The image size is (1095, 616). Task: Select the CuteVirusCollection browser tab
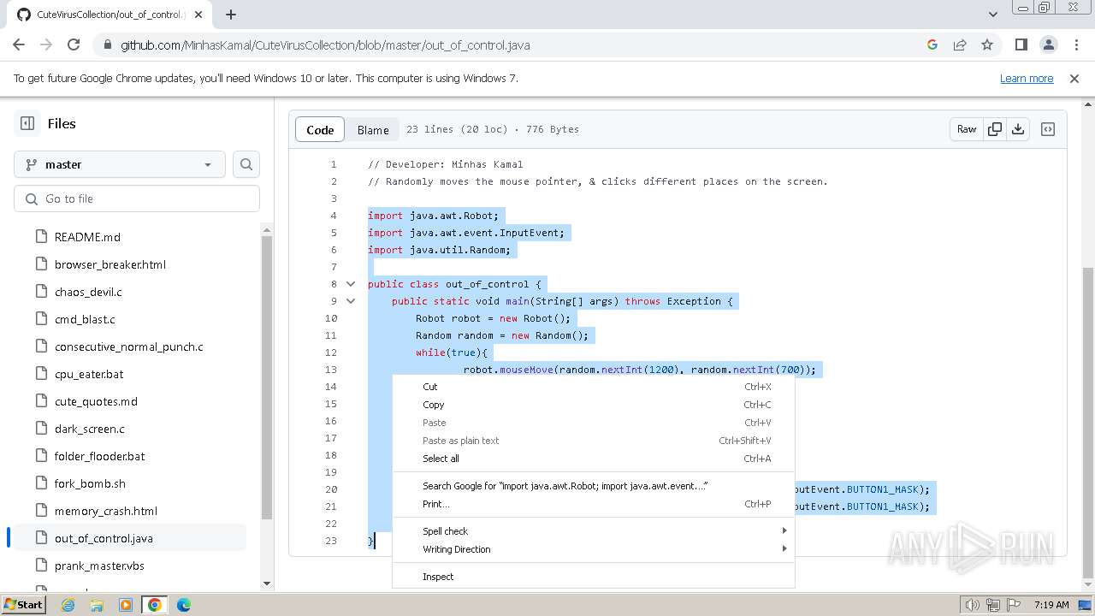point(109,15)
